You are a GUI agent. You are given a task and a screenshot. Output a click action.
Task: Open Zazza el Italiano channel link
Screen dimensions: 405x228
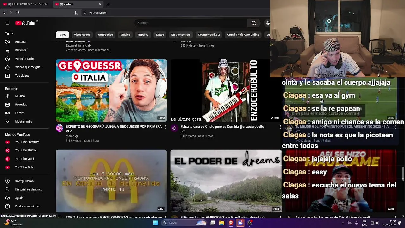click(76, 46)
